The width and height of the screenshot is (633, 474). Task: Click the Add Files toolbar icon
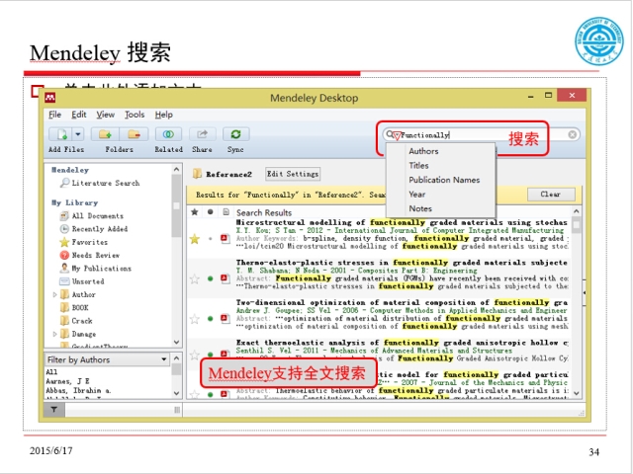click(x=61, y=134)
